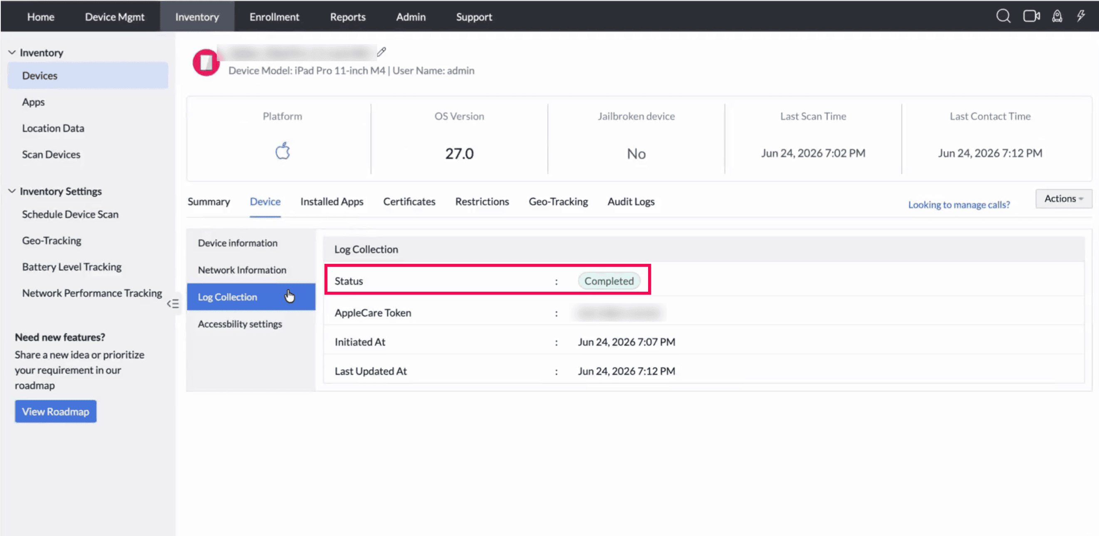Click the Last Scan Time value
This screenshot has width=1099, height=536.
[x=813, y=153]
